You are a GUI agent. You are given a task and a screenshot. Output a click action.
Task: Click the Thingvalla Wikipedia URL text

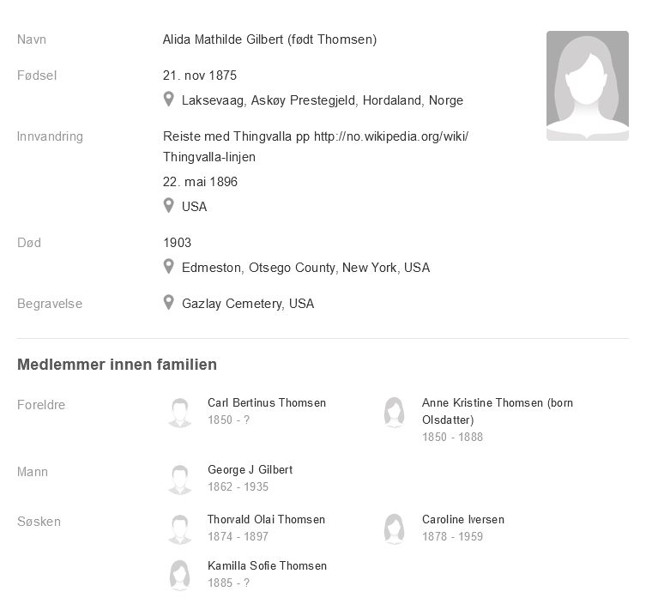[x=391, y=136]
